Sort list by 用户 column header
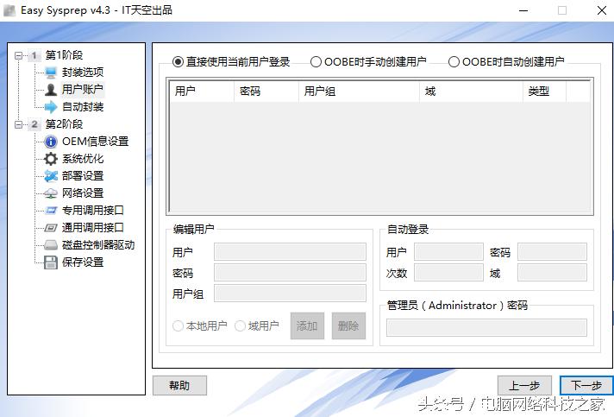The image size is (614, 417). tap(202, 92)
